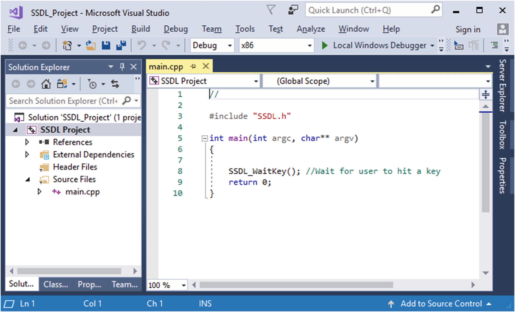Click the Window menu

click(x=353, y=29)
